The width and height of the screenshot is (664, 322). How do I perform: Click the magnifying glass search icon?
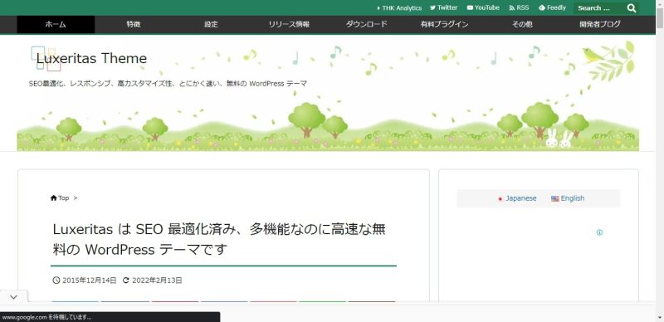coord(632,8)
